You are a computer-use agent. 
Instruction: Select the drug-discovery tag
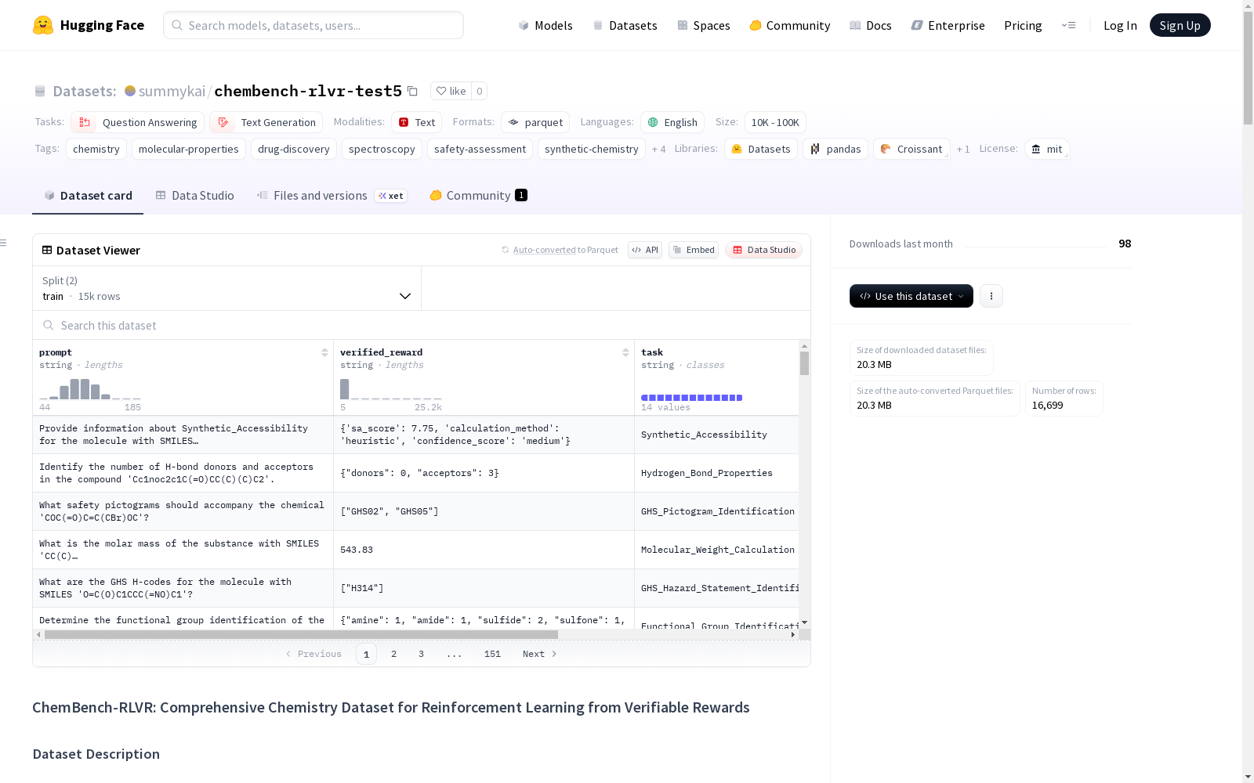(294, 149)
